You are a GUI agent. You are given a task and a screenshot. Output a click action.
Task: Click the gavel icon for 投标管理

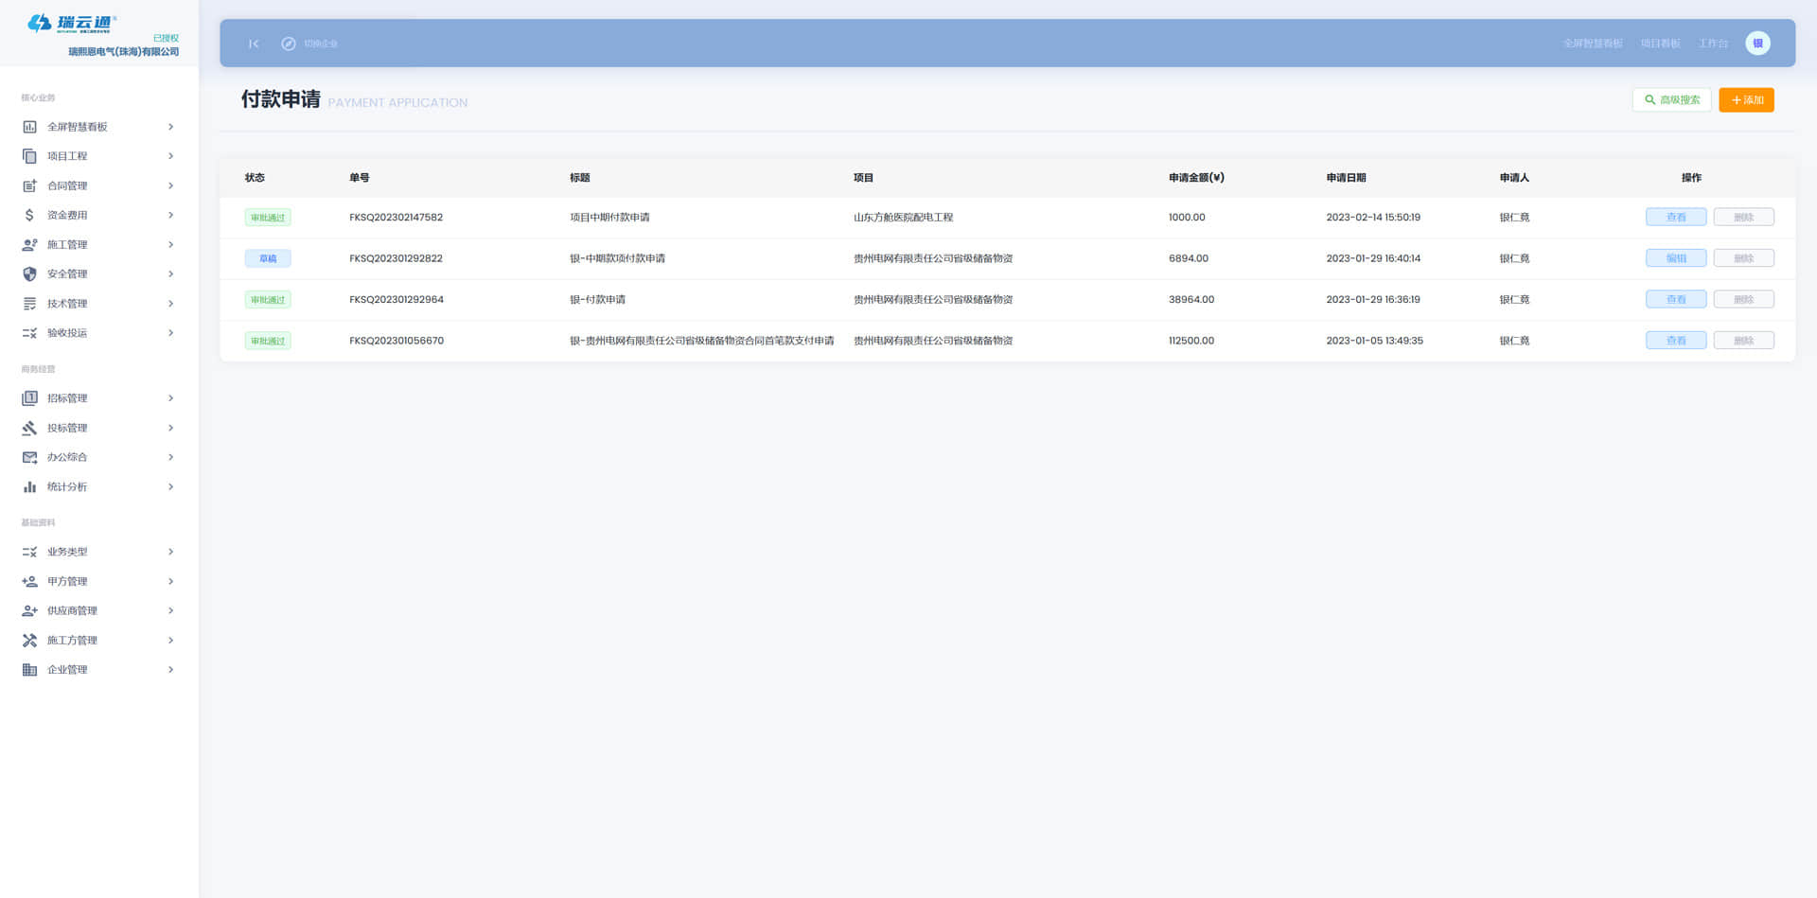[x=29, y=428]
